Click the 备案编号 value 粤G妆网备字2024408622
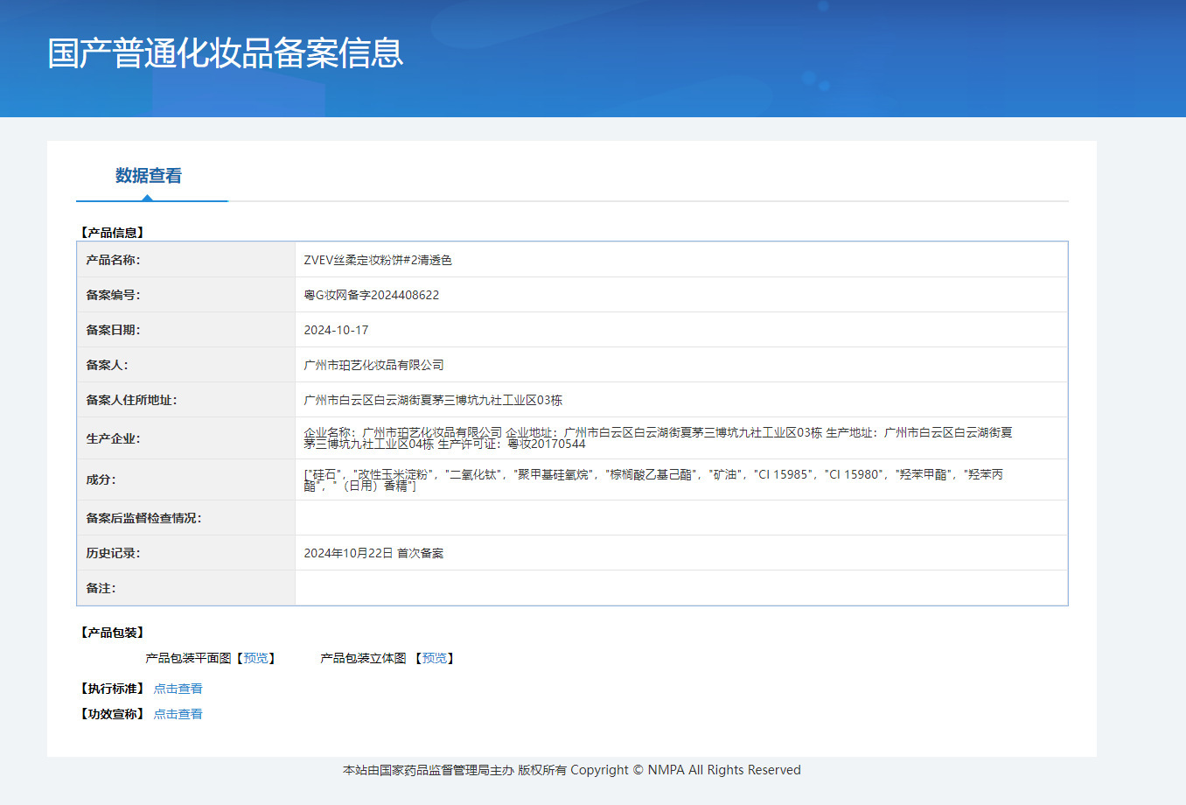The height and width of the screenshot is (805, 1186). tap(372, 295)
